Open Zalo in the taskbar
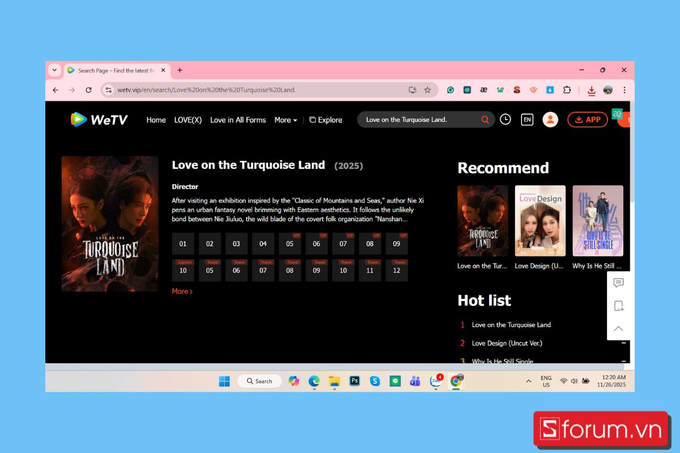Viewport: 680px width, 453px height. (x=436, y=381)
